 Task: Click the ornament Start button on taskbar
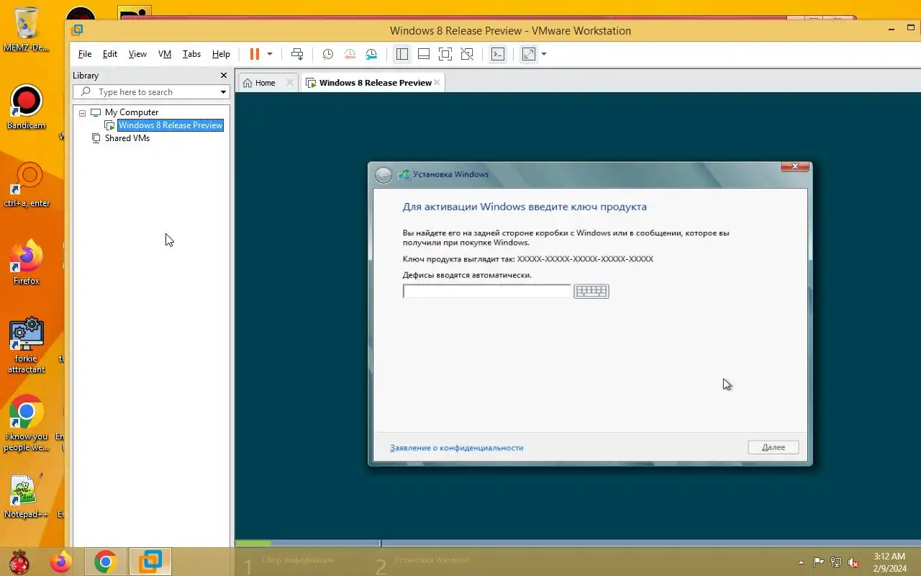[x=19, y=562]
